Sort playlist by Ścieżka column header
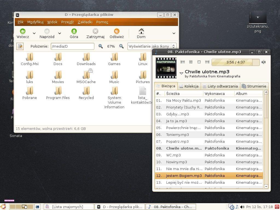The height and width of the screenshot is (210, 280). pyautogui.click(x=184, y=94)
